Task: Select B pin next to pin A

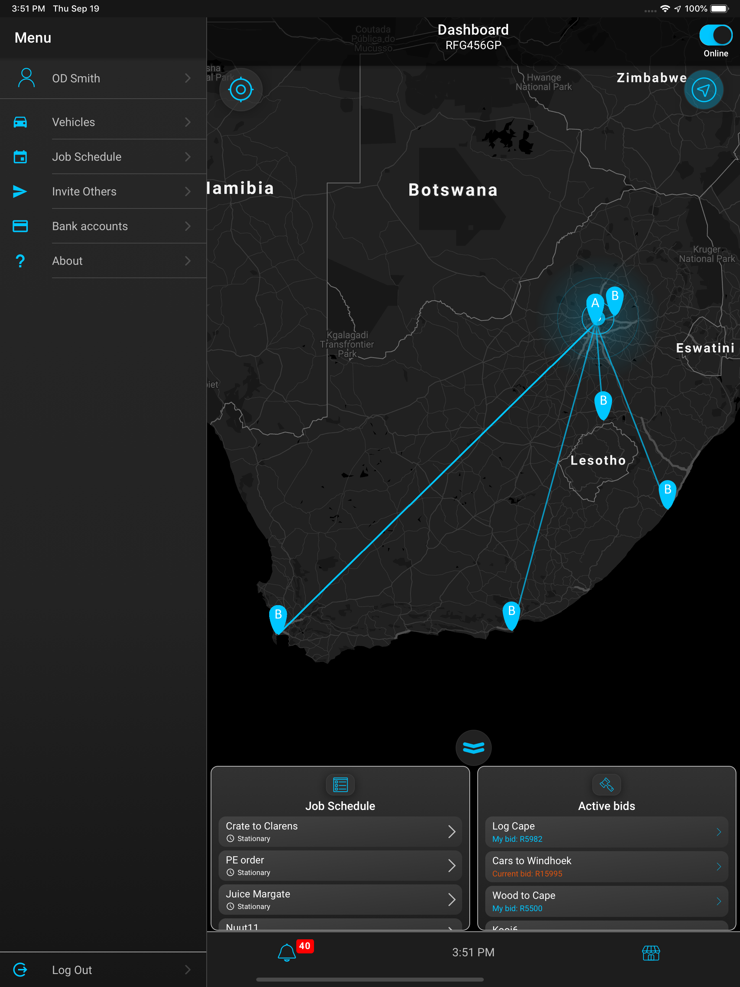Action: point(615,301)
